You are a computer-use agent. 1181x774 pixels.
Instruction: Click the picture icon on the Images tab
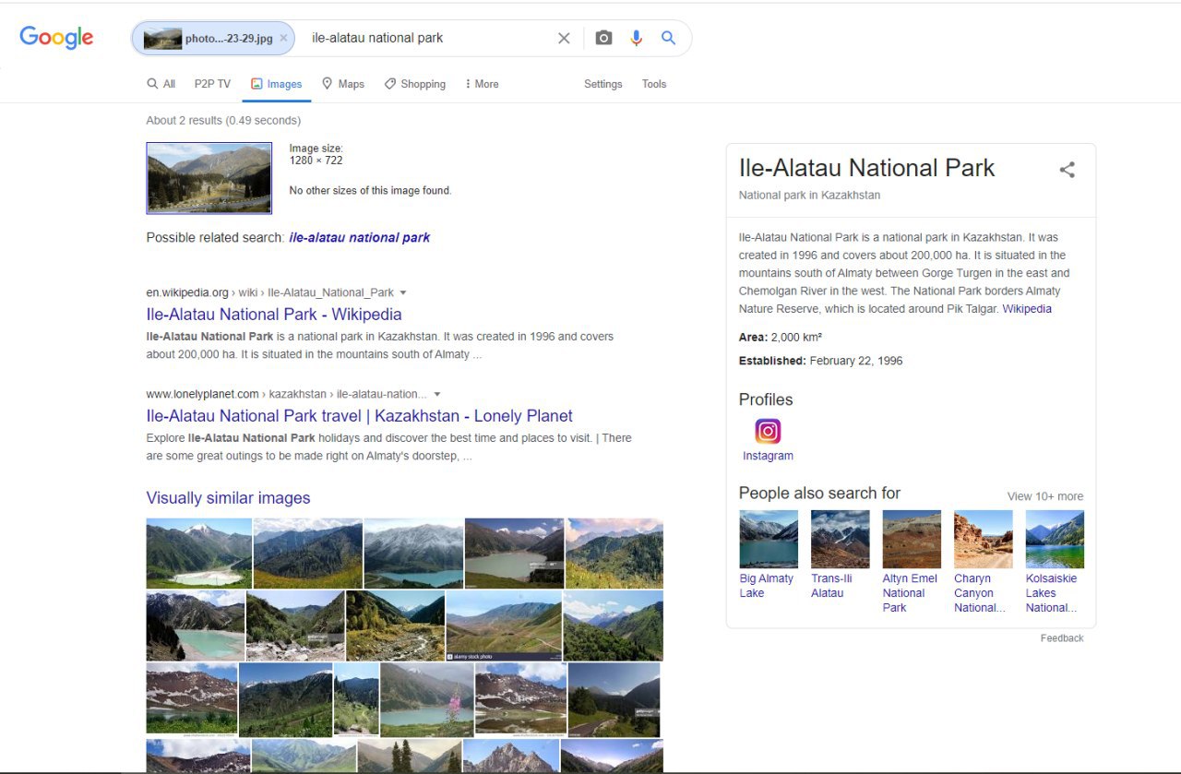point(256,84)
